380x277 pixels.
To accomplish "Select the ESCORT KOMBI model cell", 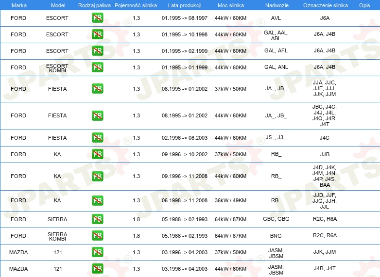I will pyautogui.click(x=57, y=68).
